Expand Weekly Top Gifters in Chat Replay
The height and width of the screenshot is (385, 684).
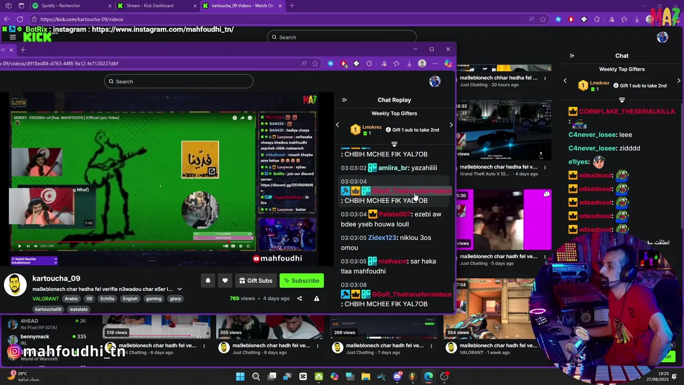[394, 144]
